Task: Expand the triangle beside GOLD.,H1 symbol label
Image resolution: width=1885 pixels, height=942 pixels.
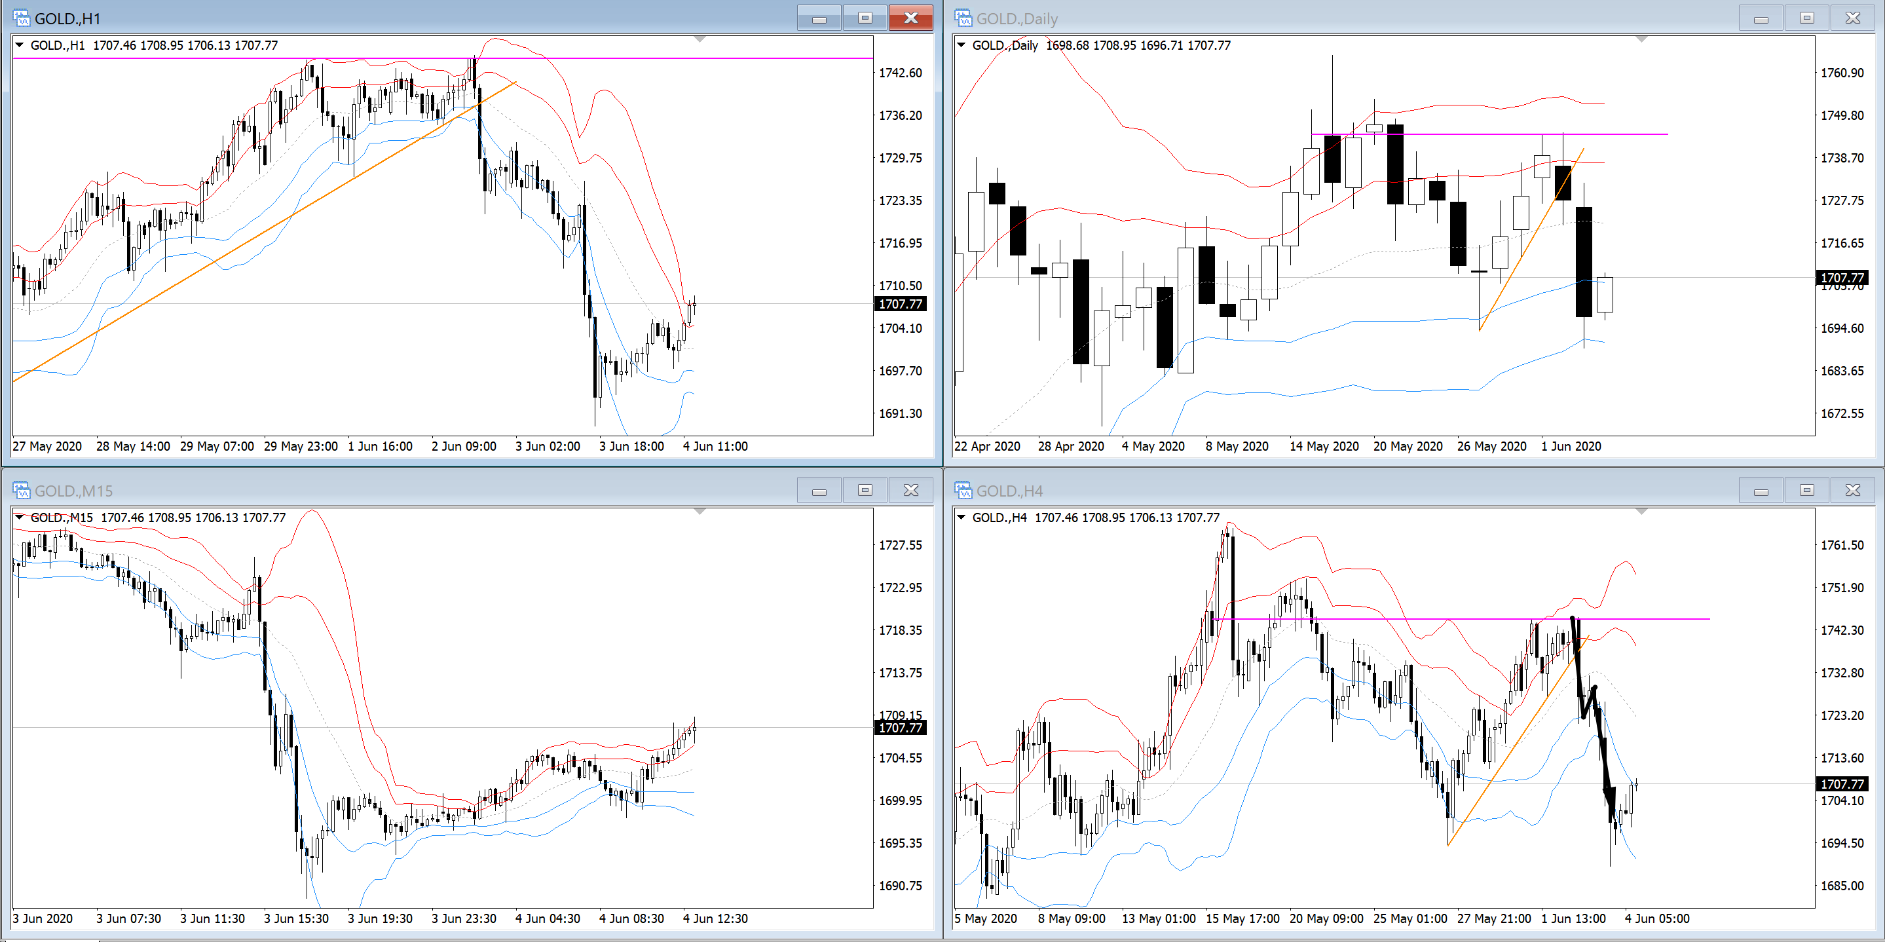Action: click(x=20, y=45)
